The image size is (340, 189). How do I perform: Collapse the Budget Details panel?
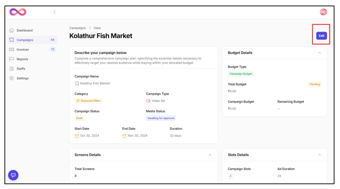tap(320, 53)
